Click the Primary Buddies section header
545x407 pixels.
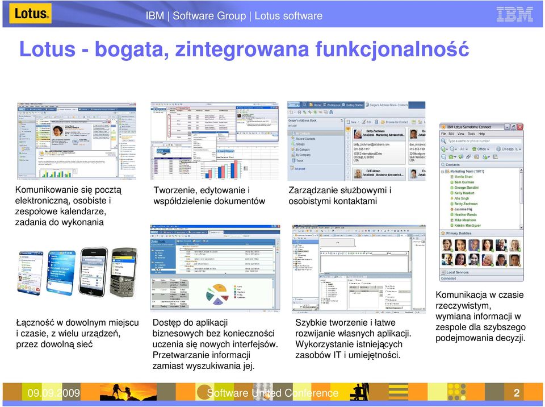(x=481, y=233)
